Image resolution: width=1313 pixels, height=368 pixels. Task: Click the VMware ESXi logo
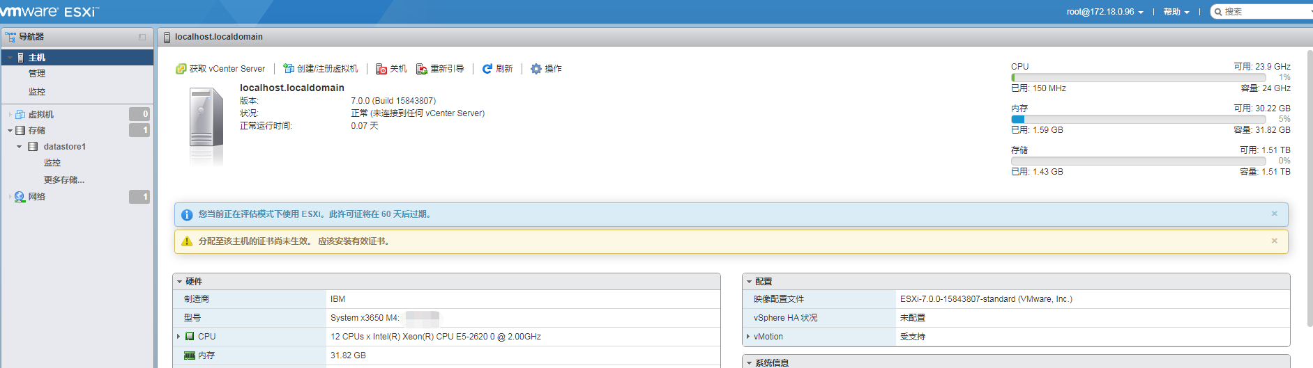pos(50,12)
